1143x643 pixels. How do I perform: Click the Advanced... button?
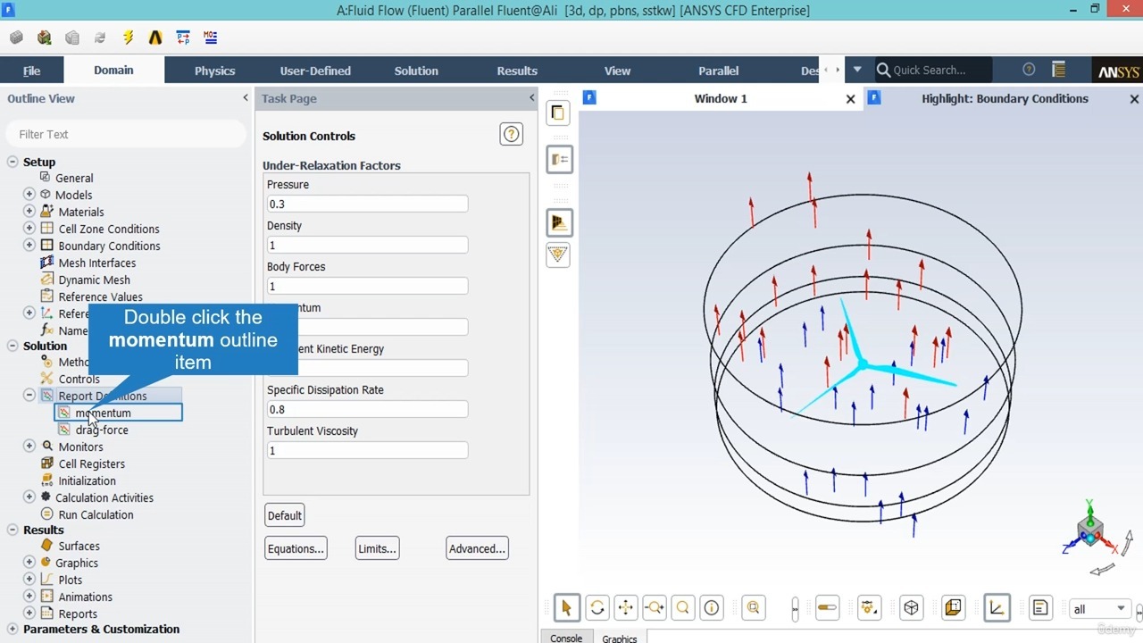coord(478,548)
